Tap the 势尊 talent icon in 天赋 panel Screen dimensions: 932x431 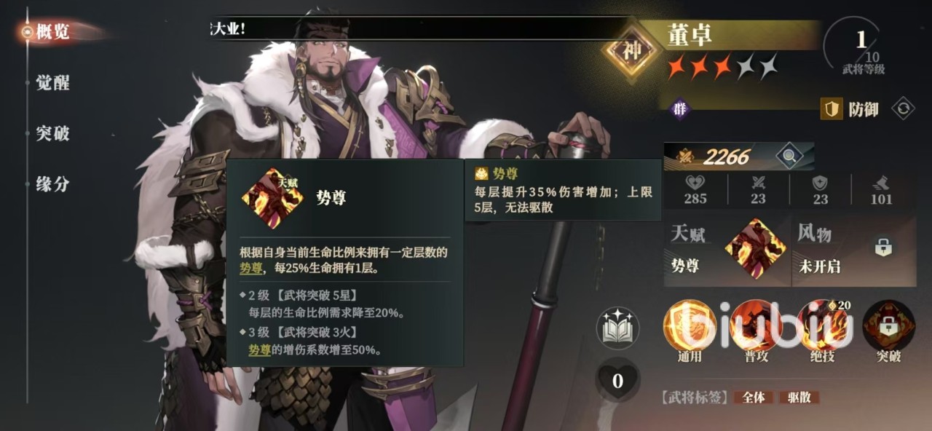point(756,249)
